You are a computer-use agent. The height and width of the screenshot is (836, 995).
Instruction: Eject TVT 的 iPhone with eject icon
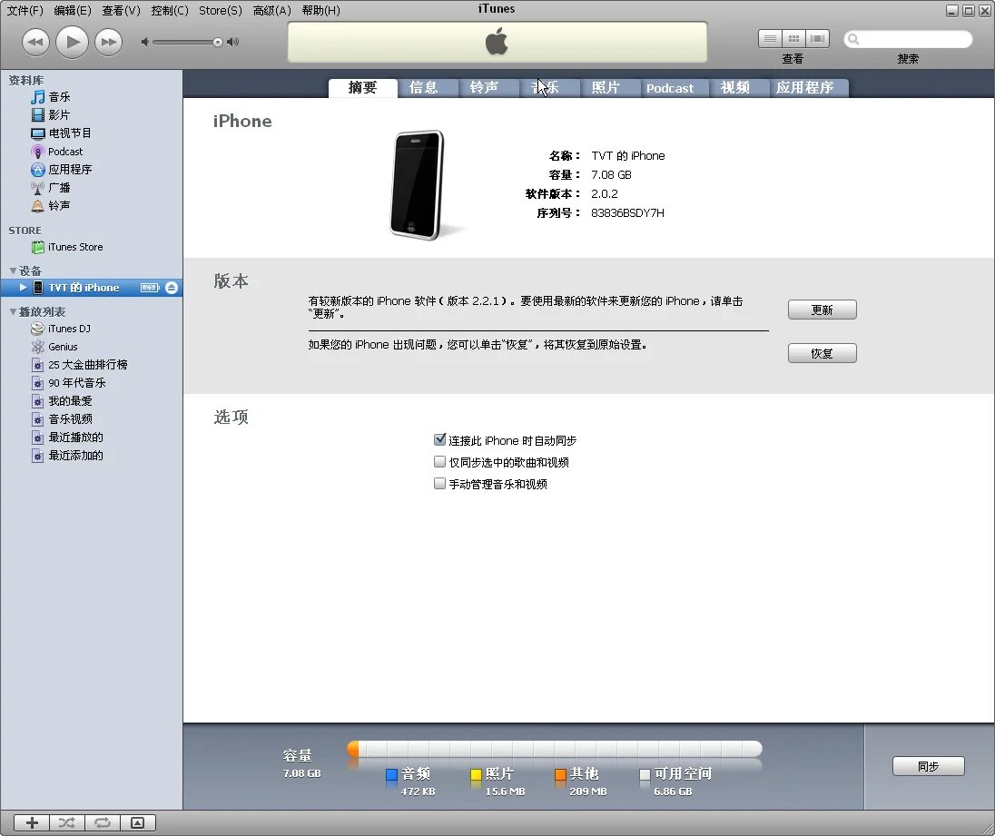tap(172, 288)
